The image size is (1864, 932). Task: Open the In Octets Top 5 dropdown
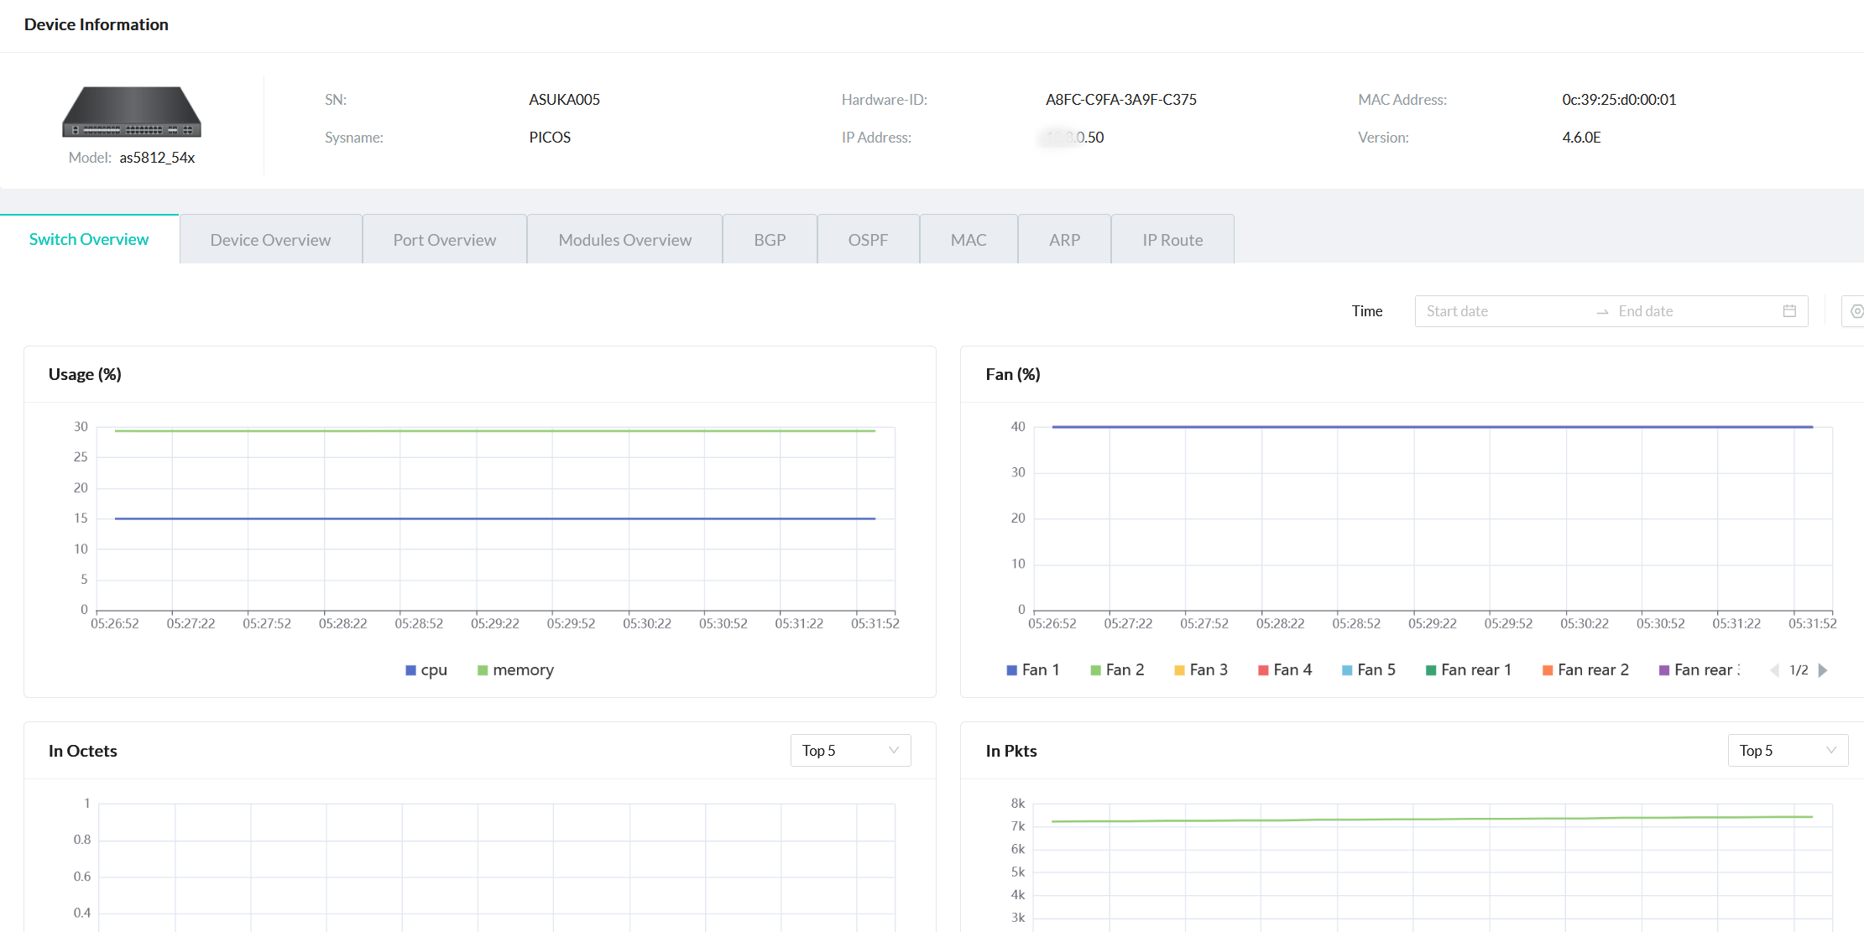850,751
